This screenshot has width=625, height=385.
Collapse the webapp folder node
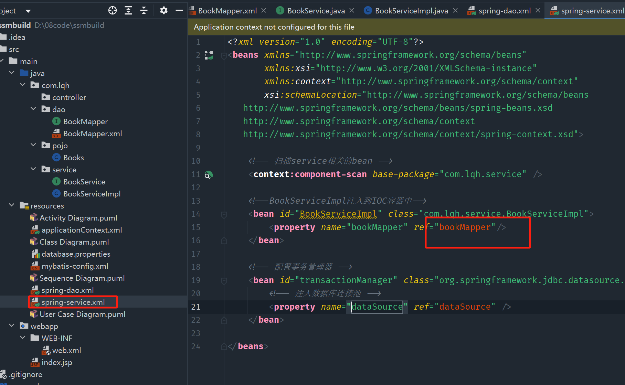pos(12,325)
